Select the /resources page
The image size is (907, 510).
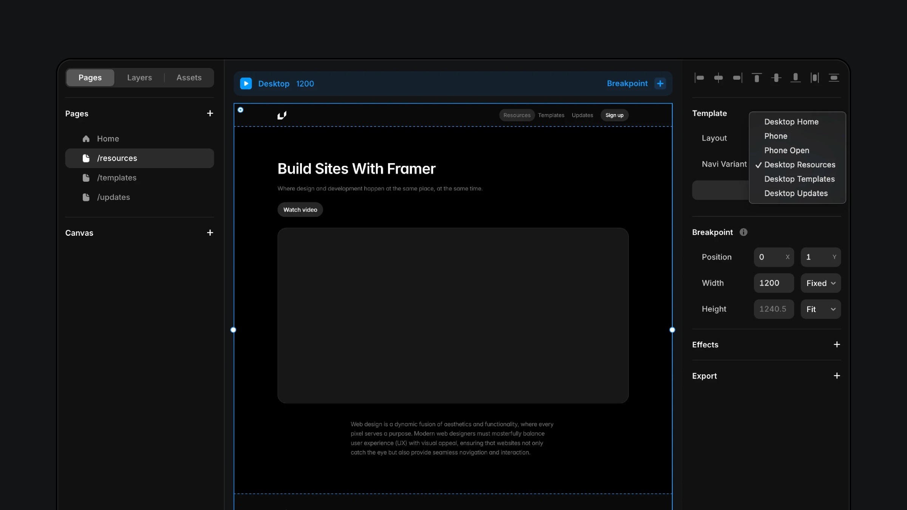coord(139,158)
